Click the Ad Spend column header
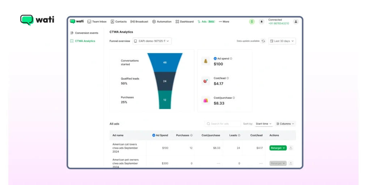 pos(160,135)
